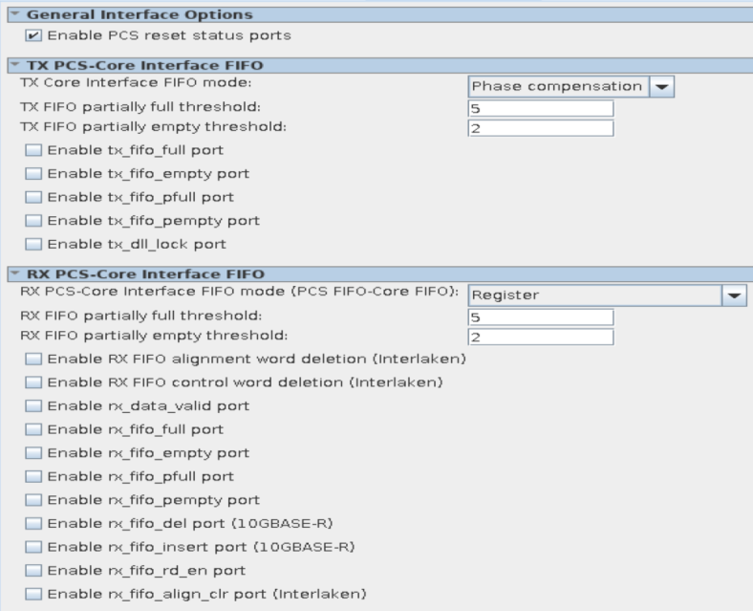Tick Enable rx_fifo_rd_en port
753x611 pixels.
(33, 571)
